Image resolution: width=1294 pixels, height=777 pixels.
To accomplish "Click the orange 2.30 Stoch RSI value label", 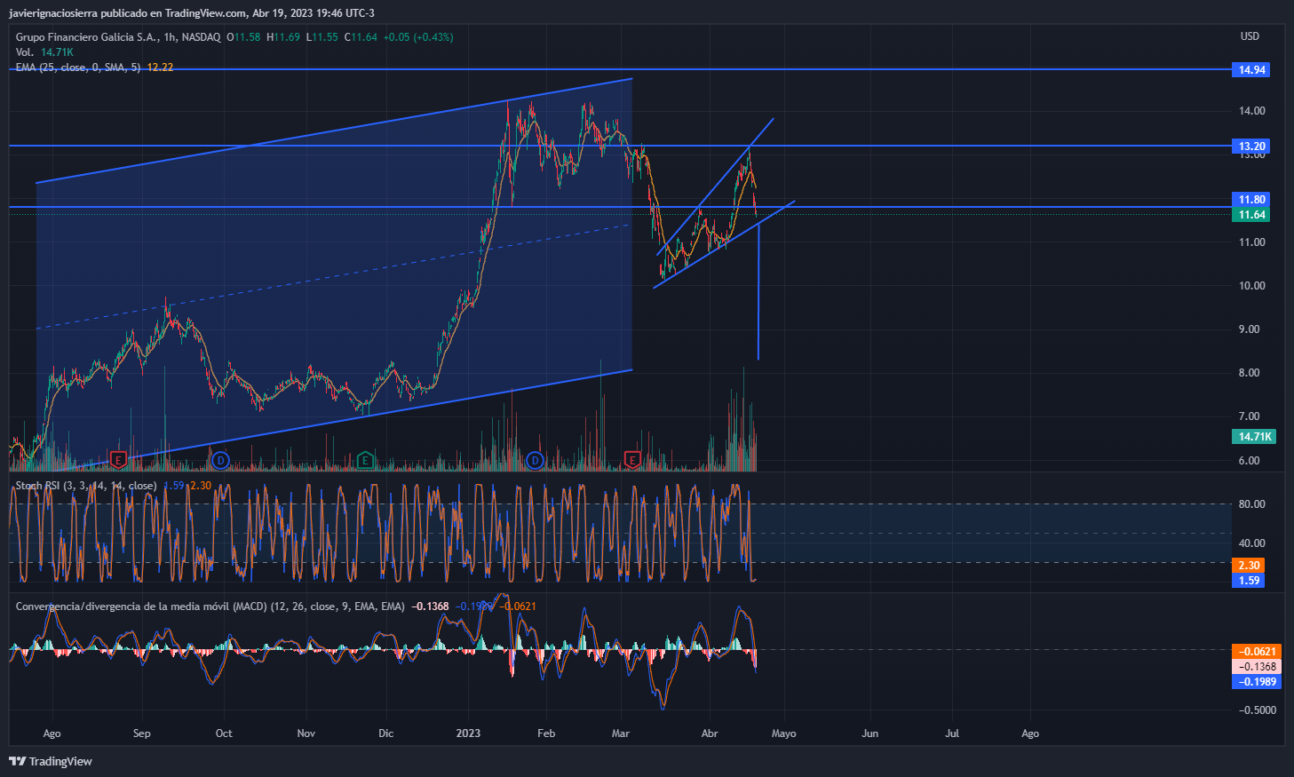I will [x=1249, y=566].
